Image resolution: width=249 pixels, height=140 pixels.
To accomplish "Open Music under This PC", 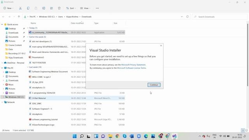I will tap(11, 85).
